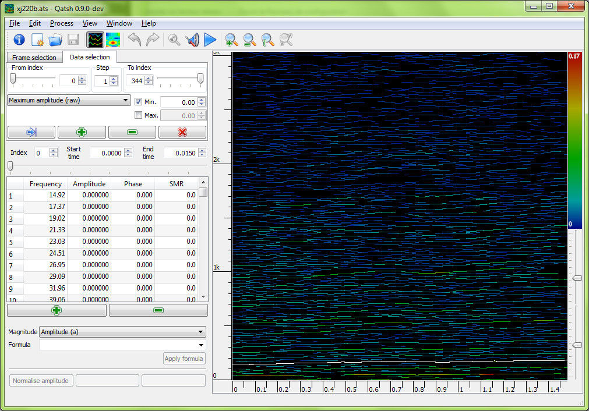
Task: Click the From index slider handle
Action: (x=13, y=79)
